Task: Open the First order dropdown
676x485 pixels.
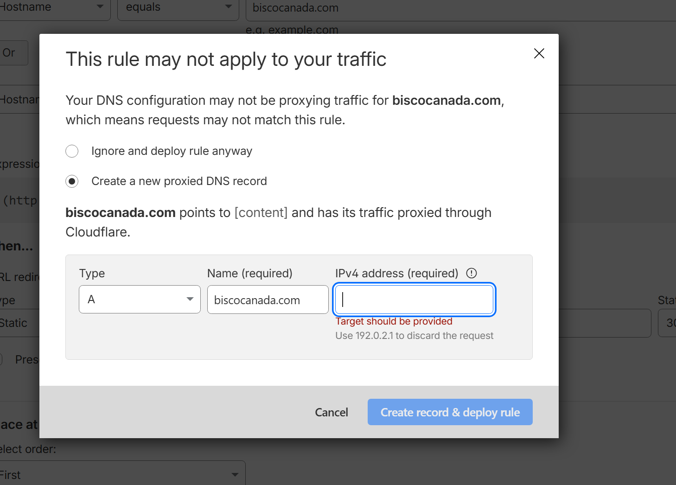Action: pyautogui.click(x=121, y=474)
